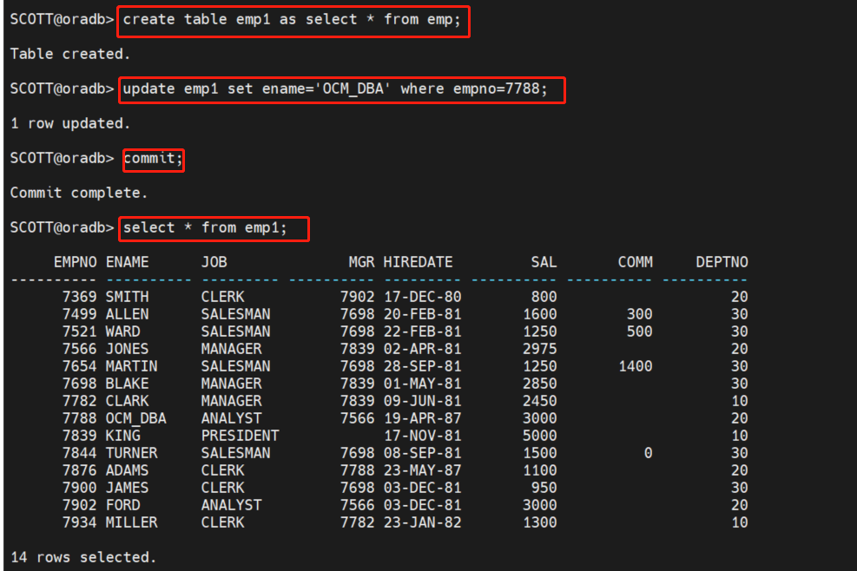Click hiredate 23-MAY-87 for ADAMS
The width and height of the screenshot is (857, 571).
pyautogui.click(x=422, y=470)
